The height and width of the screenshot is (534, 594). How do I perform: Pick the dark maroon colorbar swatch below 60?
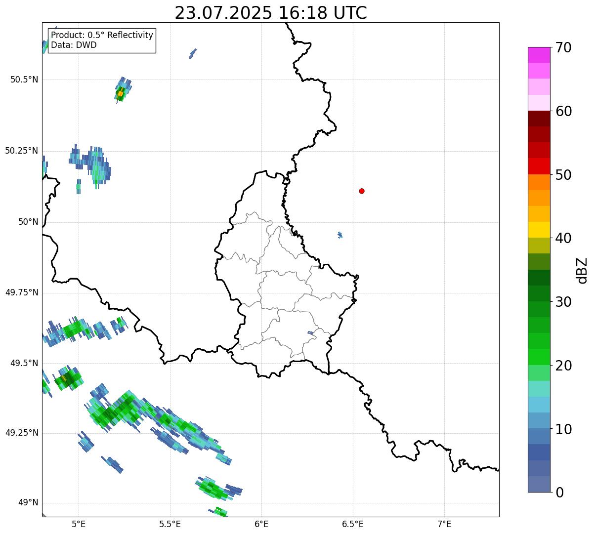pos(539,119)
